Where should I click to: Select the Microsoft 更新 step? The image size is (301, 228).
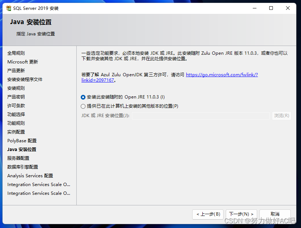[23, 62]
